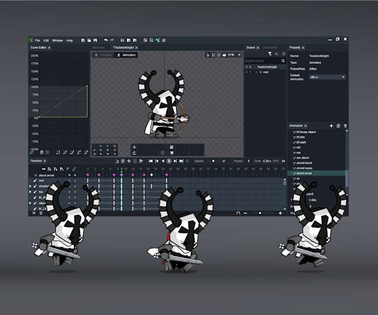Select the run attack animation

click(x=302, y=158)
